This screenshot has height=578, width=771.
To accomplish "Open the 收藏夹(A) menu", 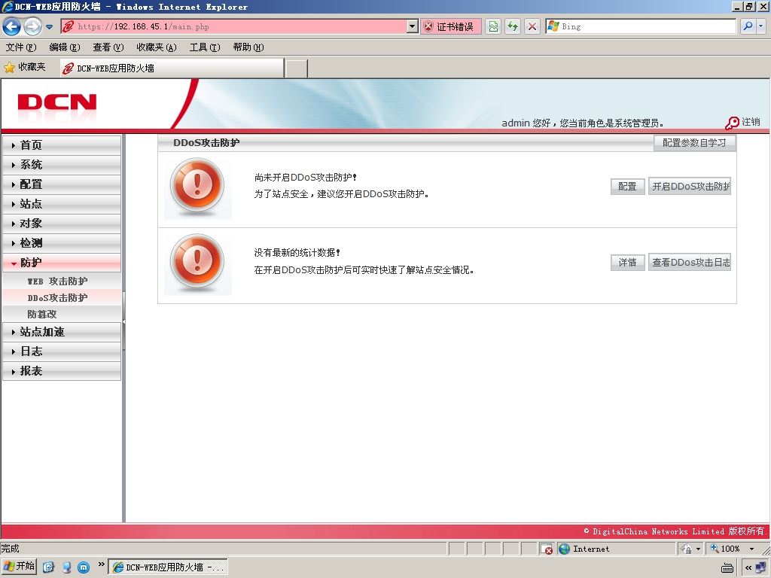I will (157, 47).
